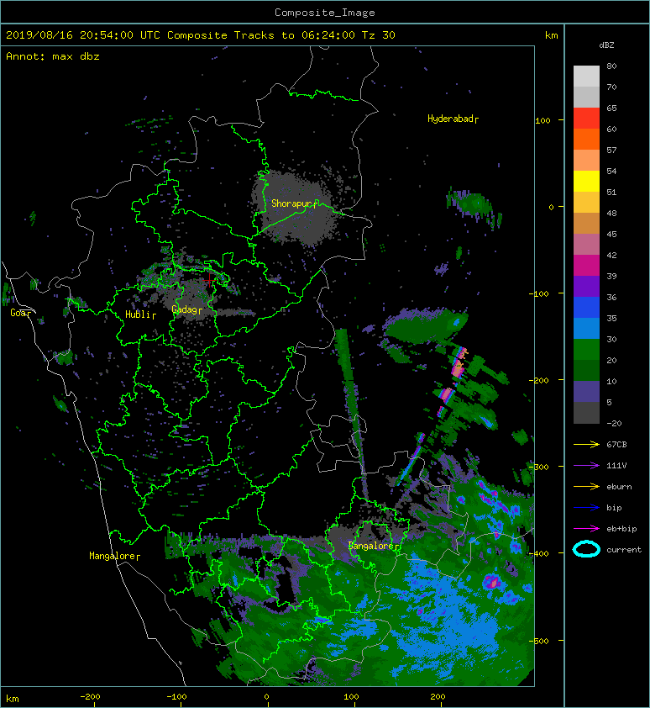650x708 pixels.
Task: Pick the light gray 70-80 dBZ swatch
Action: 586,77
